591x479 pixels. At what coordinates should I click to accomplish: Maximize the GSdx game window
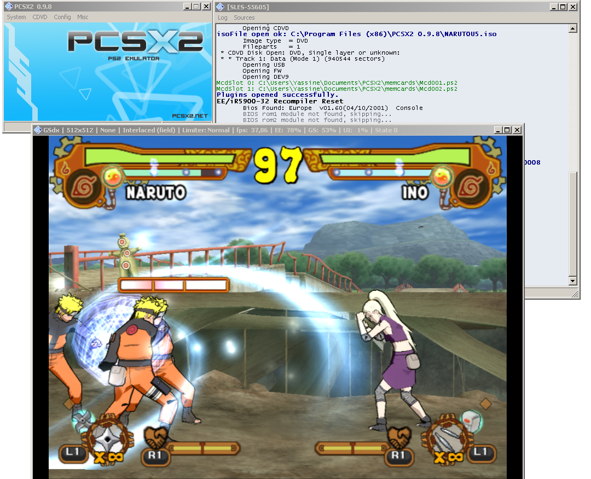pos(507,130)
